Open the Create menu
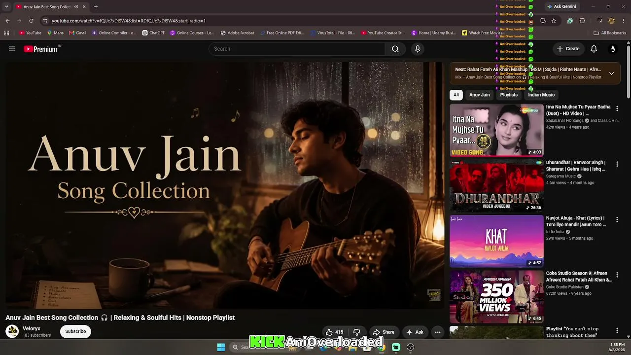631x355 pixels. coord(568,49)
